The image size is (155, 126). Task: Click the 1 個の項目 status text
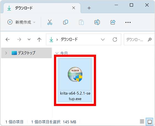14,122
